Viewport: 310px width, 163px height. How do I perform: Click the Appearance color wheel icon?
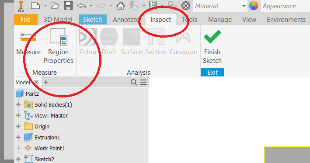point(254,6)
